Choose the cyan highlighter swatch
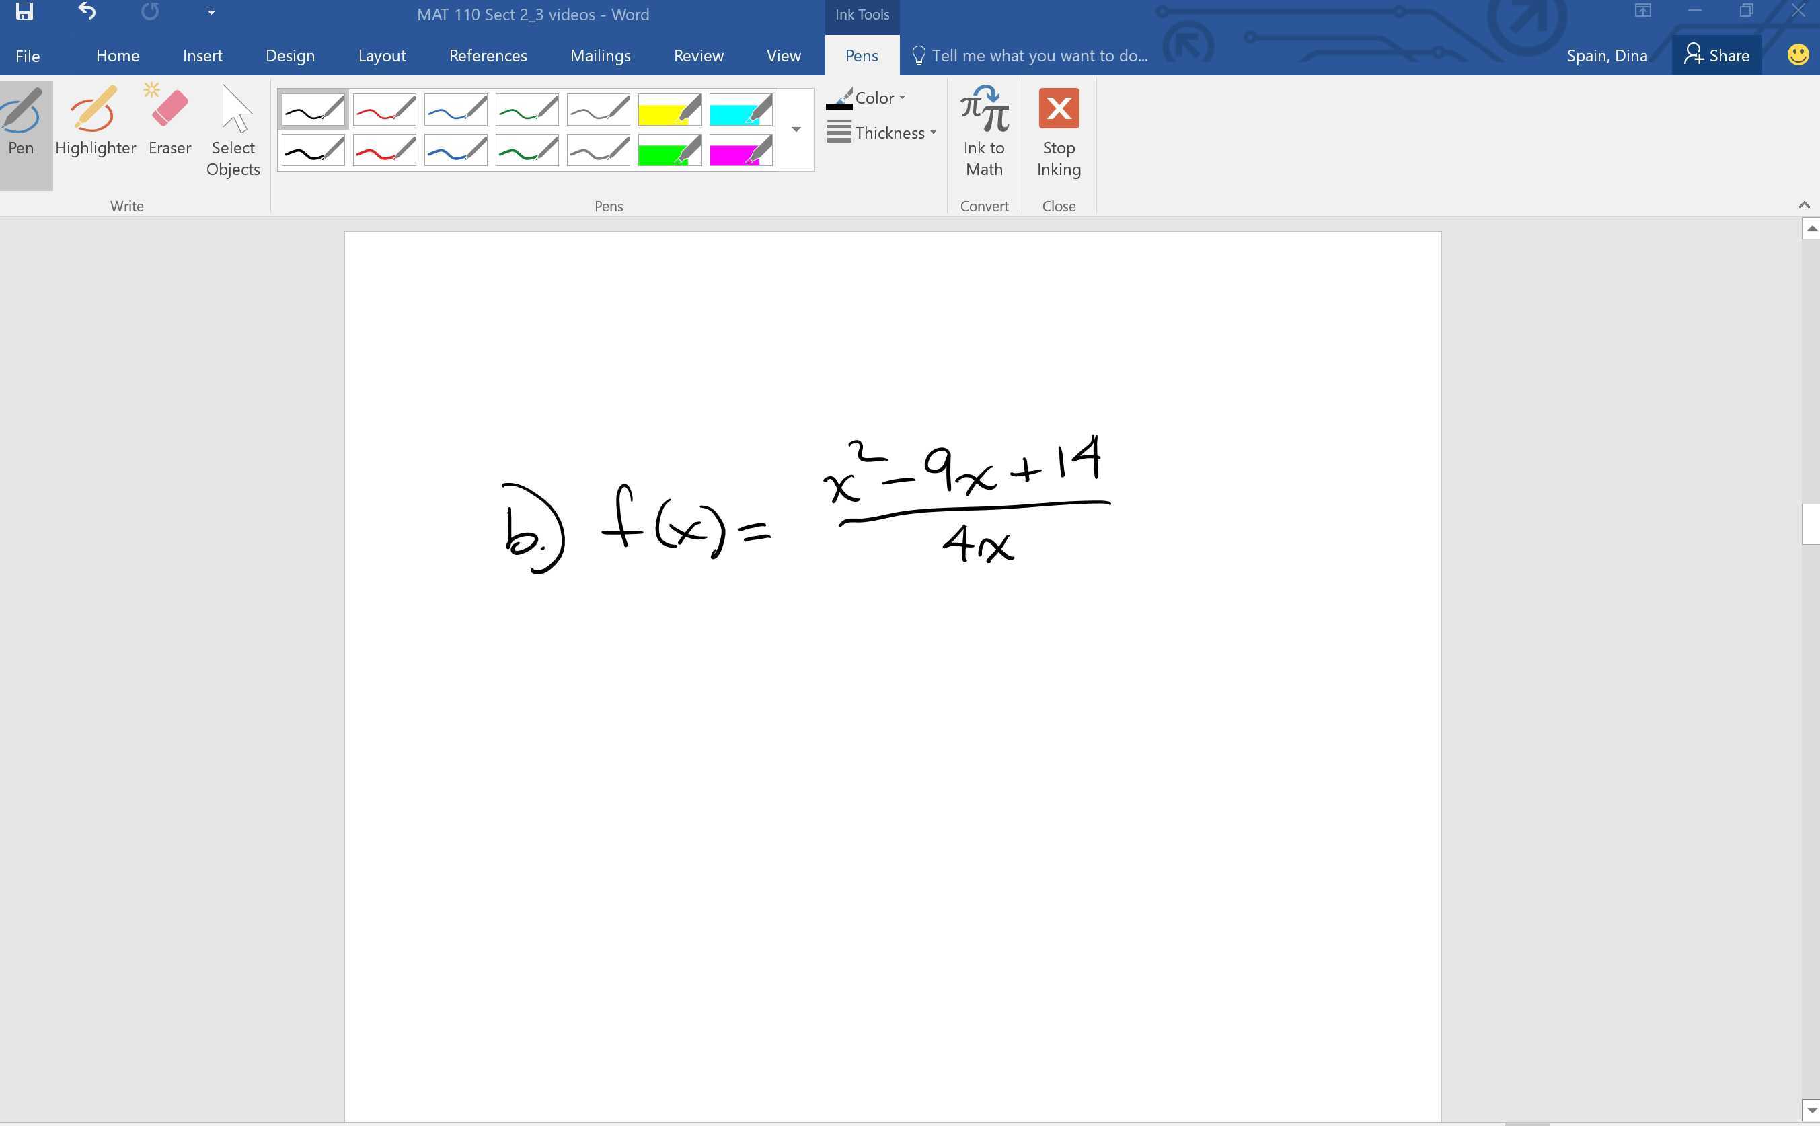 pos(739,109)
